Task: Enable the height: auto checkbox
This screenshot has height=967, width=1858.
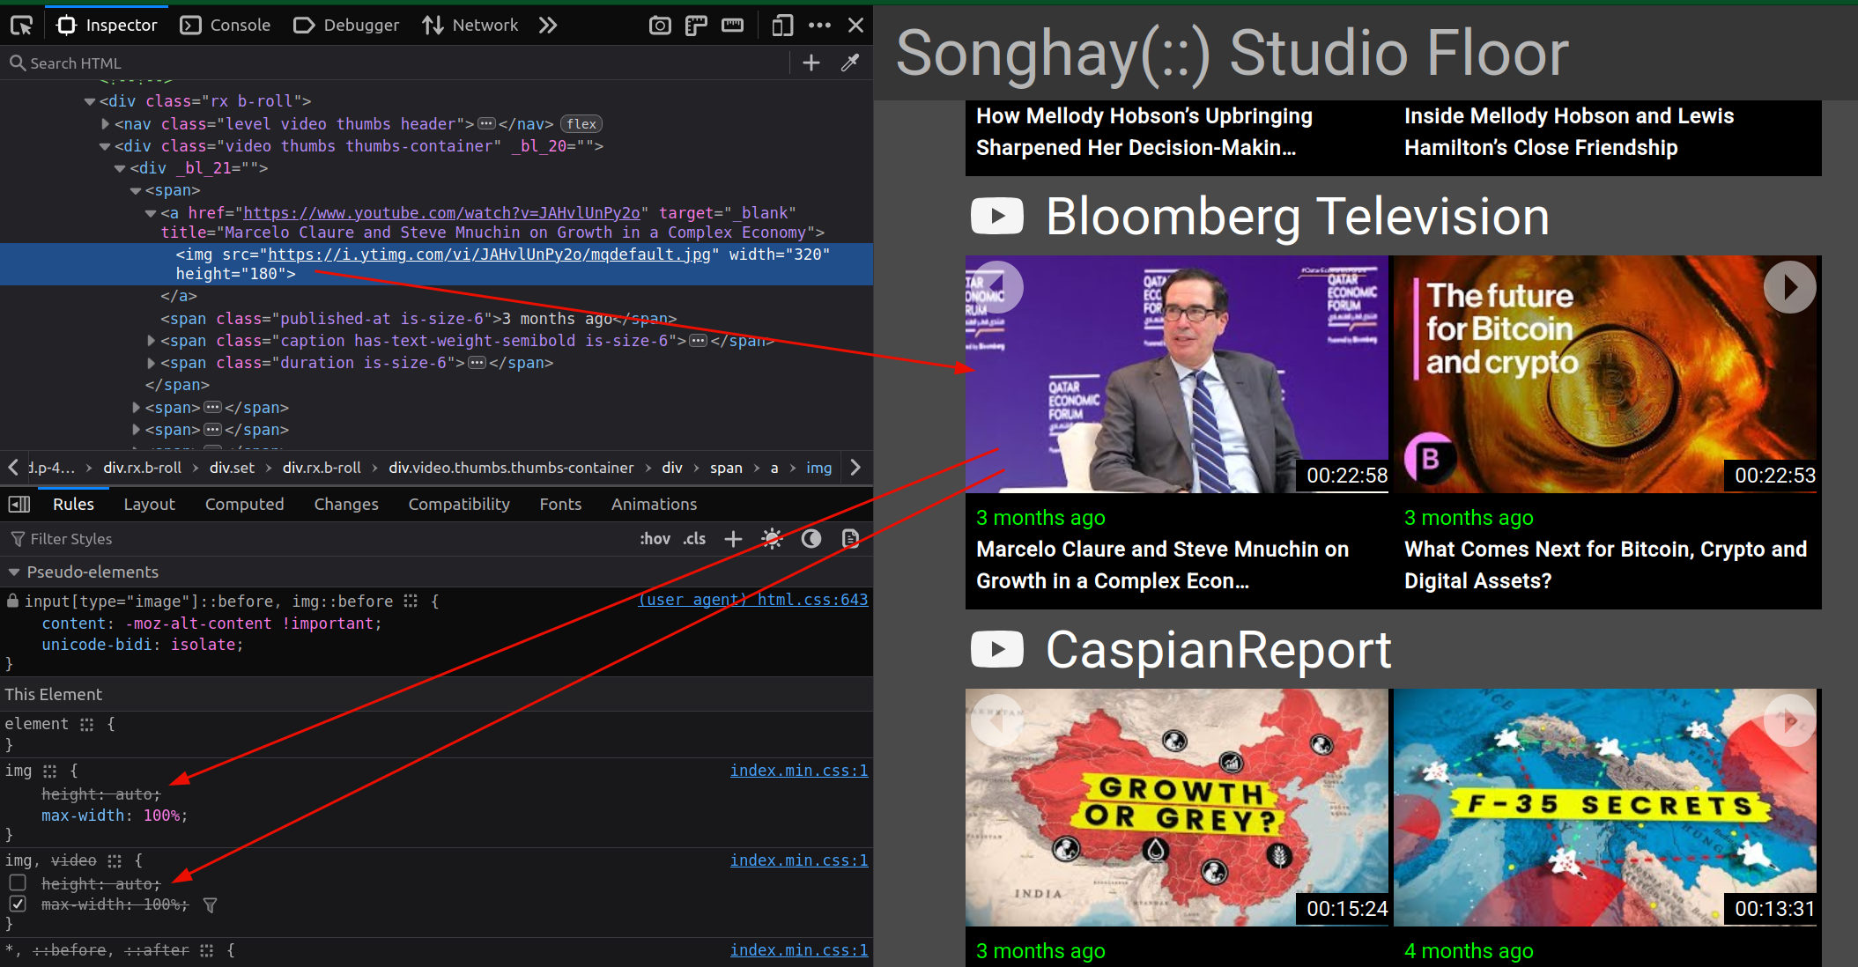Action: coord(18,882)
